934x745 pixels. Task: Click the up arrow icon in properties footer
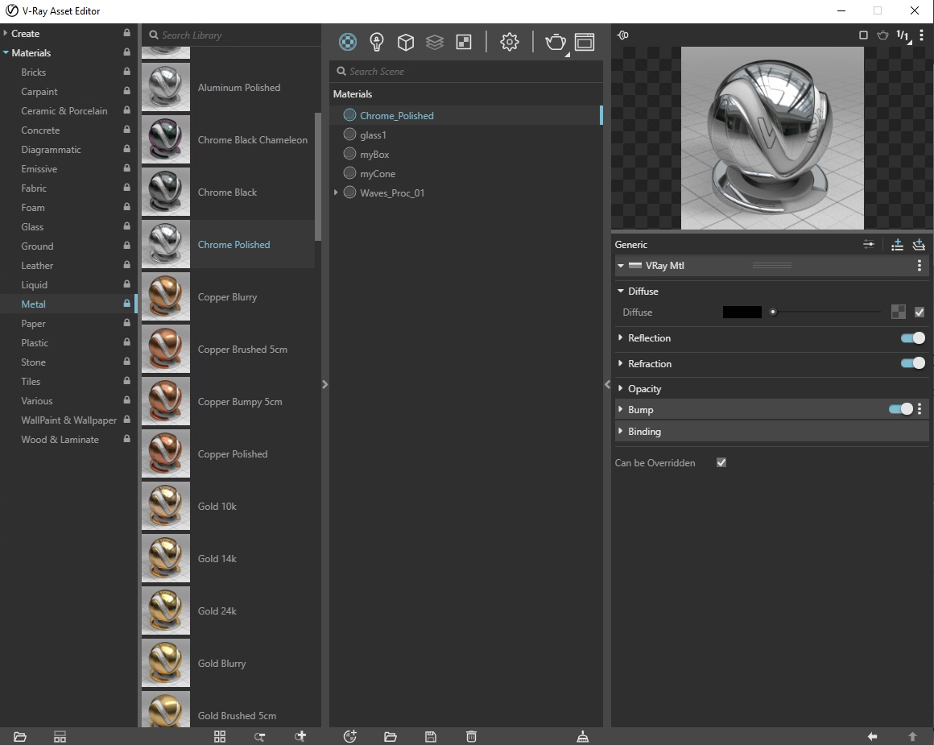[912, 737]
